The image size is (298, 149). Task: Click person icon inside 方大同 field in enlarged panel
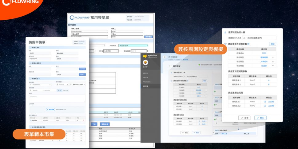(x=244, y=38)
